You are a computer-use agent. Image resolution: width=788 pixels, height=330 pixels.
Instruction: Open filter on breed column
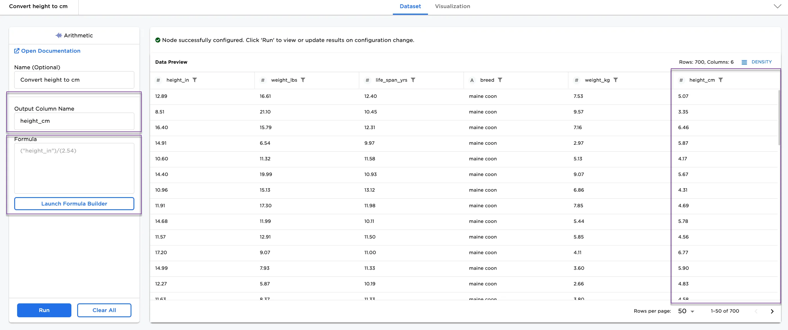pyautogui.click(x=500, y=80)
